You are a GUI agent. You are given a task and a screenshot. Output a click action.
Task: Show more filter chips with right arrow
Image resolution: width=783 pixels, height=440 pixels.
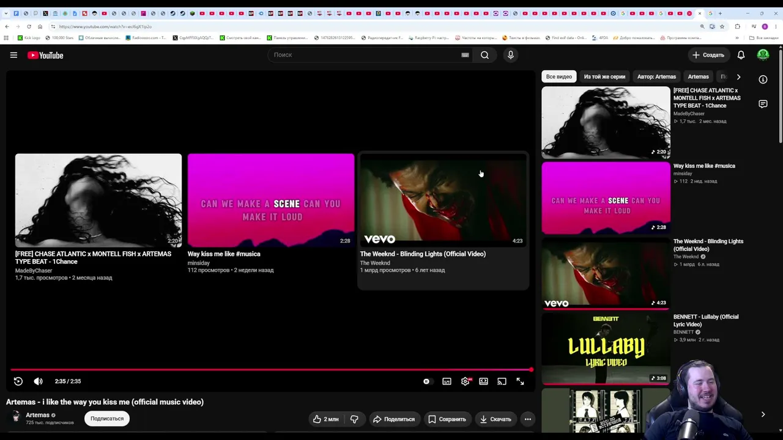(738, 76)
